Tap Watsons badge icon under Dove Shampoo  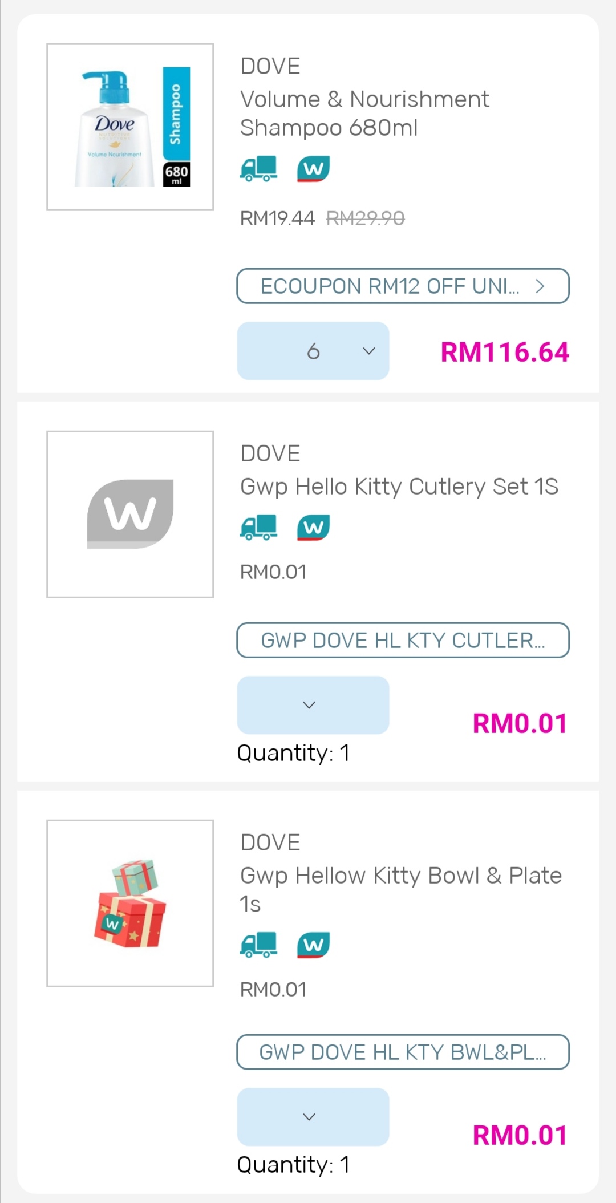click(313, 169)
